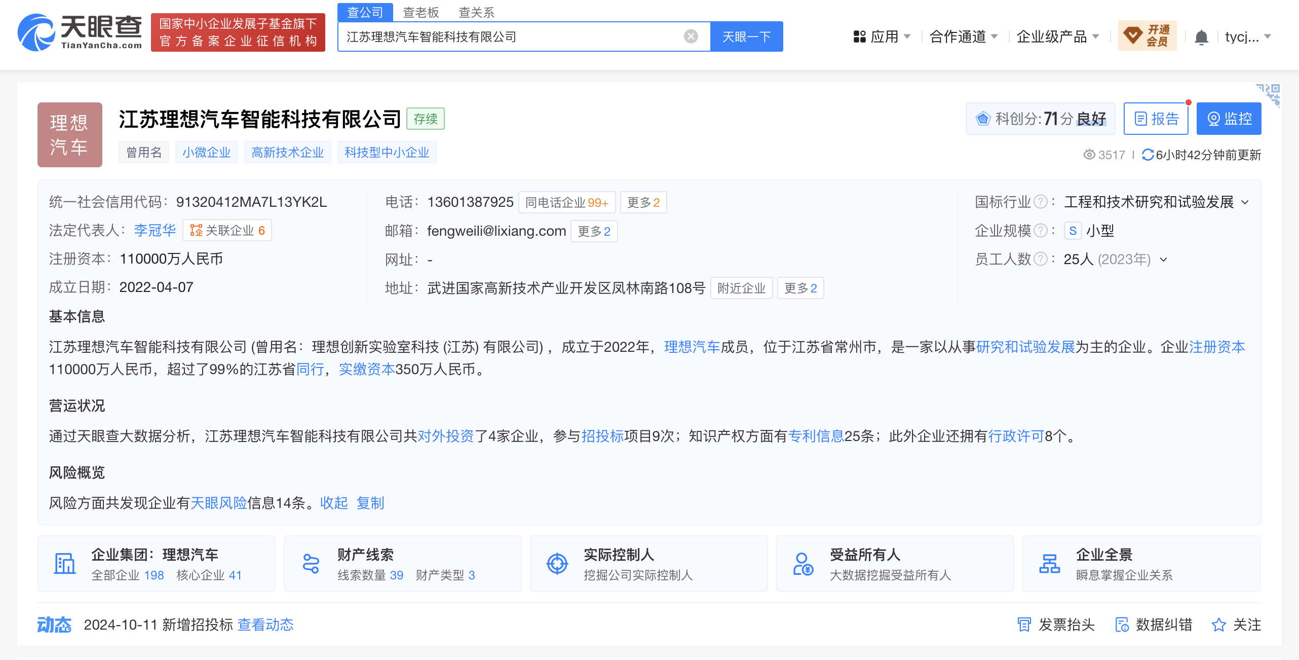Click the refresh update icon
Screen dimensions: 1299x660
tap(1148, 155)
